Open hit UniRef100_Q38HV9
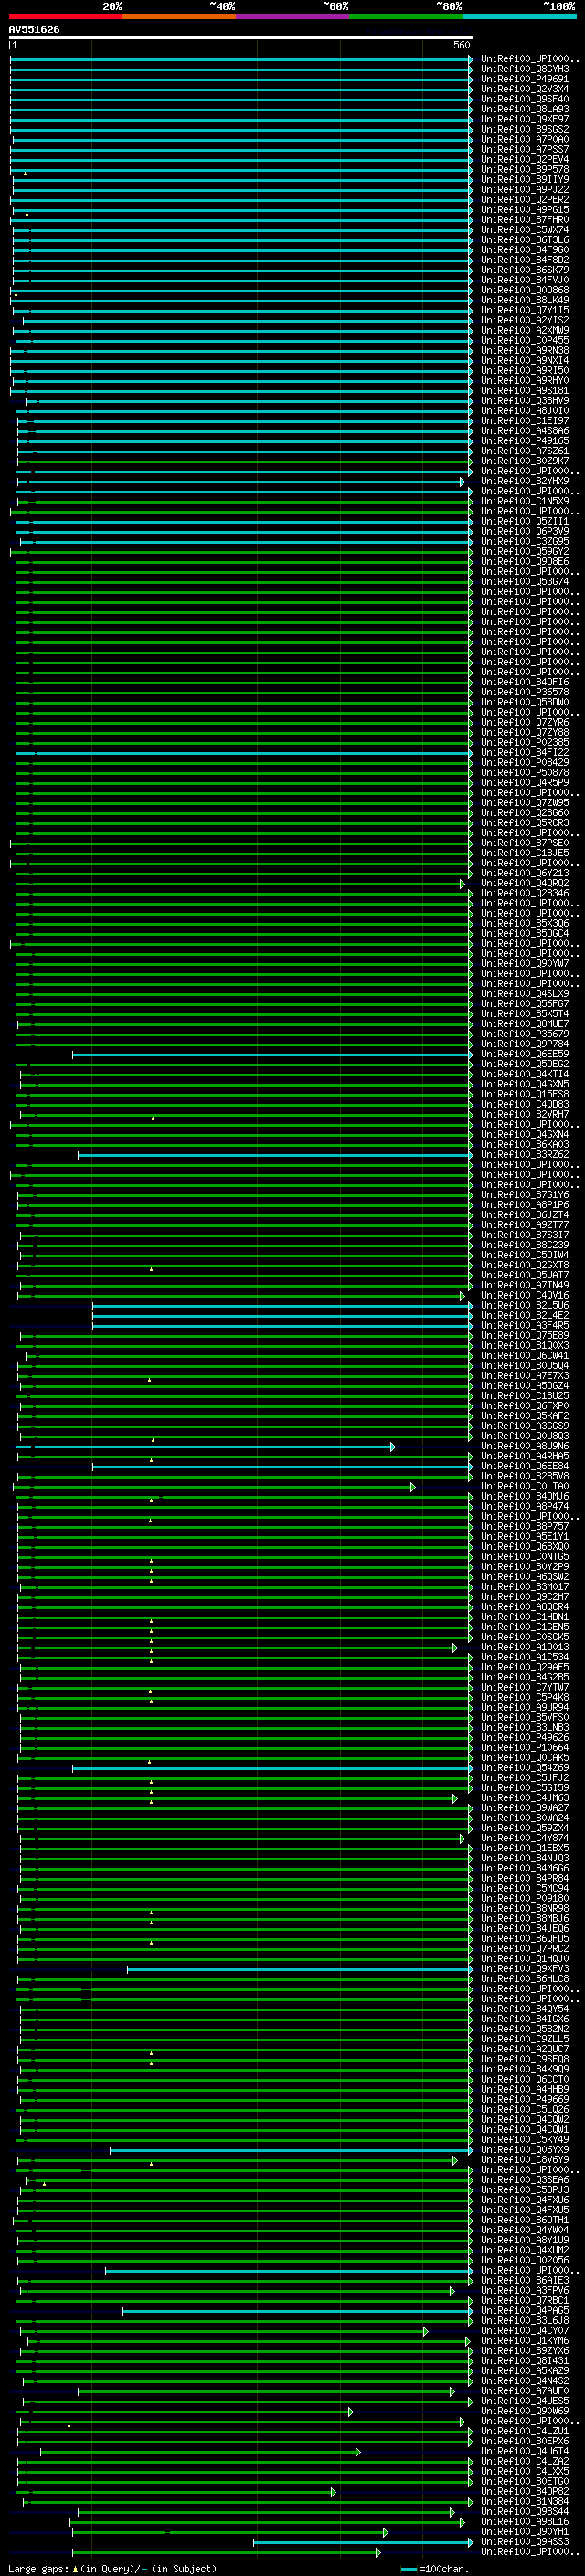Viewport: 585px width, 2576px height. click(x=525, y=401)
